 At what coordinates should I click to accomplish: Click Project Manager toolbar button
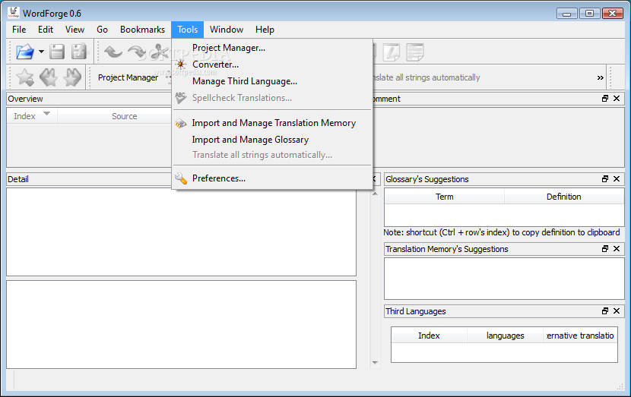click(x=128, y=77)
